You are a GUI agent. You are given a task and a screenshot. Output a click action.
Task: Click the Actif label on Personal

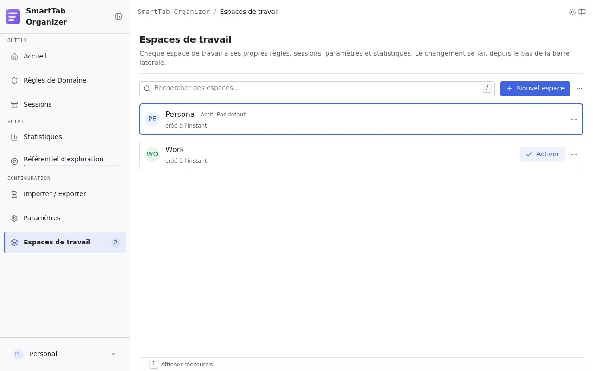coord(207,115)
